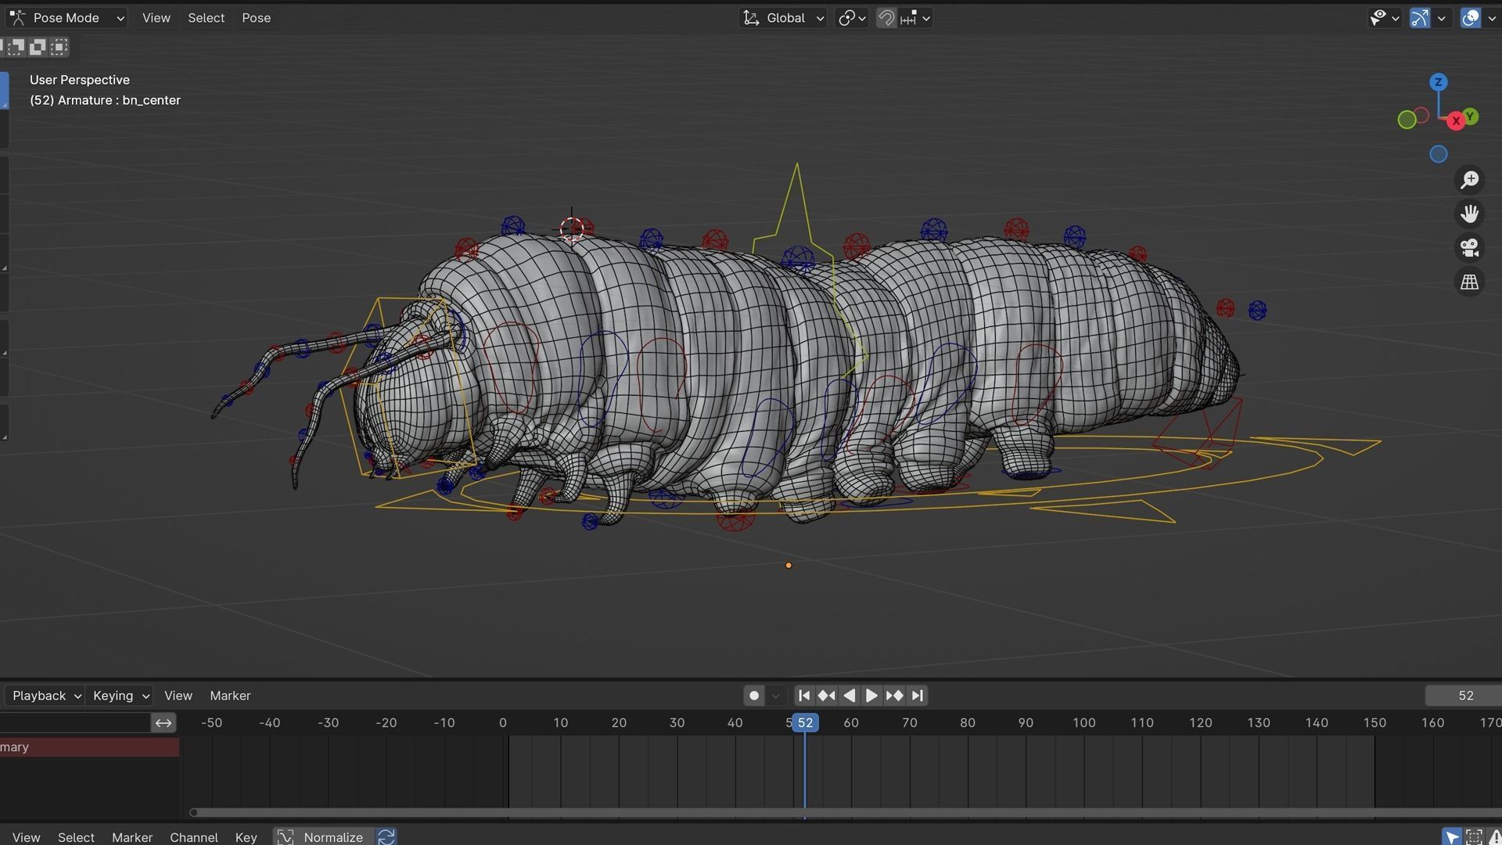Play the animation forward
This screenshot has width=1502, height=845.
[871, 696]
